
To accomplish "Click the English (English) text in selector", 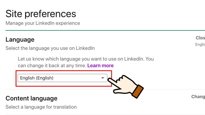I will pos(37,78).
